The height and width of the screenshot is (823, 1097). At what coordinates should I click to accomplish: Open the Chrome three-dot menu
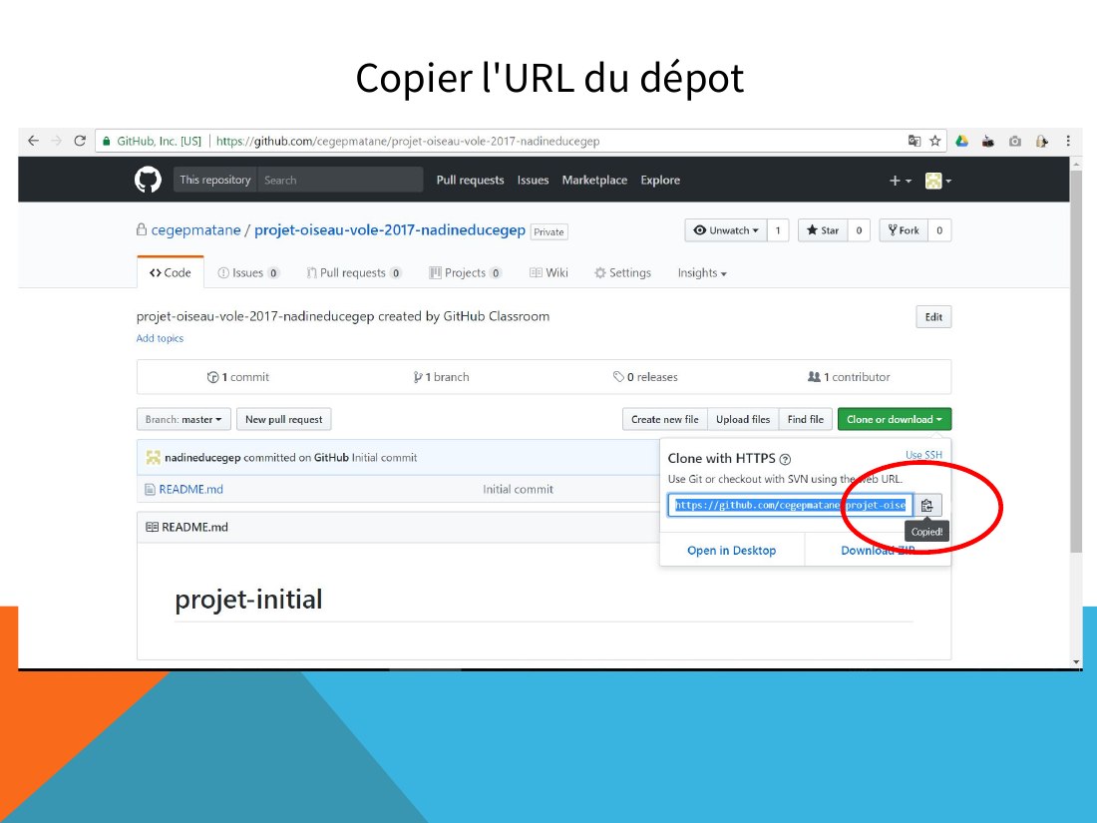click(1068, 141)
